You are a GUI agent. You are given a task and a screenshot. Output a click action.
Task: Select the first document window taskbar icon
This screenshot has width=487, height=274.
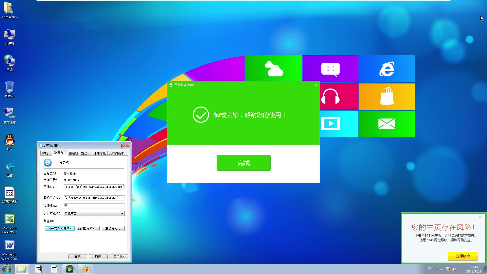[38, 269]
